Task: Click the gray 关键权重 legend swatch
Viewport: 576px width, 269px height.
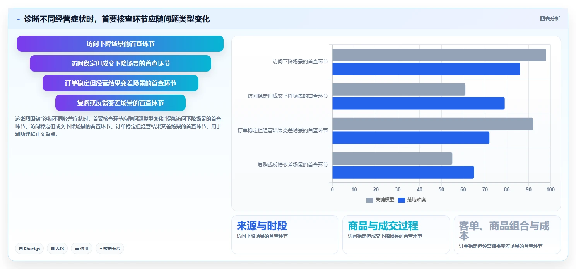Action: [370, 200]
